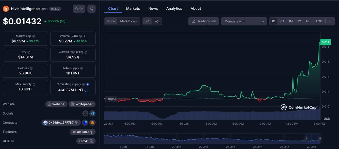
Task: Open the About tab
Action: click(x=196, y=8)
